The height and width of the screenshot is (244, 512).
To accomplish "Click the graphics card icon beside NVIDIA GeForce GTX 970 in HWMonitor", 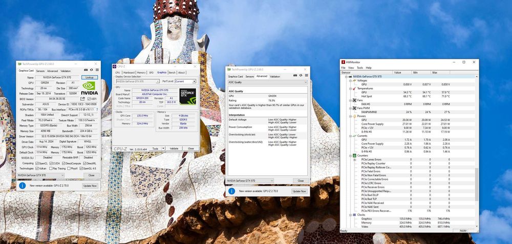I will pyautogui.click(x=350, y=76).
